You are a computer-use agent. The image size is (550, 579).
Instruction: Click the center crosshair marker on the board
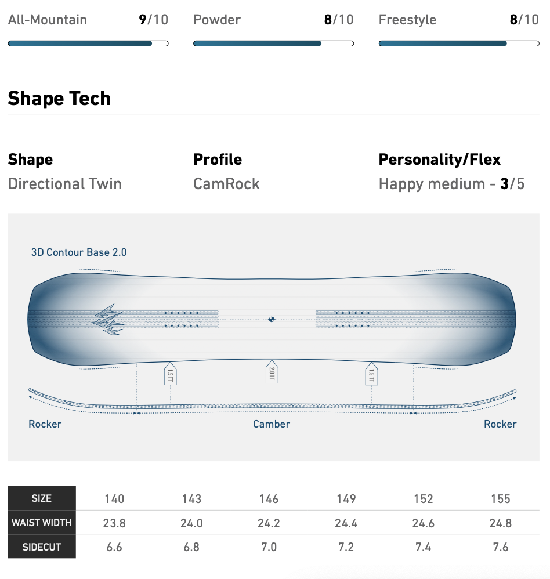pos(272,320)
